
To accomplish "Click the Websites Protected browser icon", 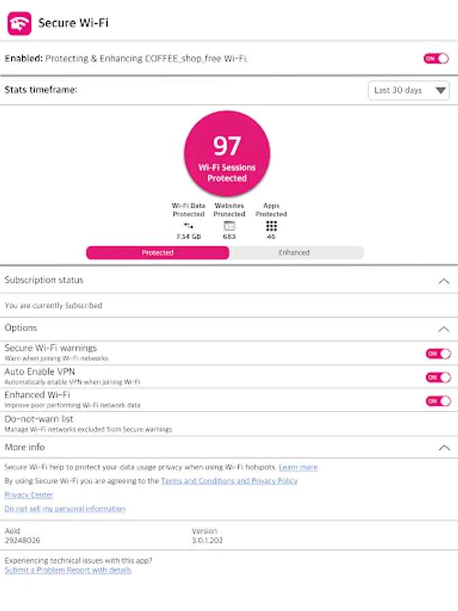I will tap(229, 225).
